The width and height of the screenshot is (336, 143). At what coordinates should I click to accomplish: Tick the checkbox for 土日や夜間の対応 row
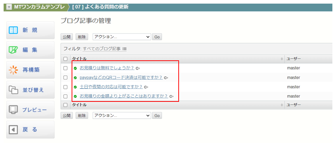(65, 87)
